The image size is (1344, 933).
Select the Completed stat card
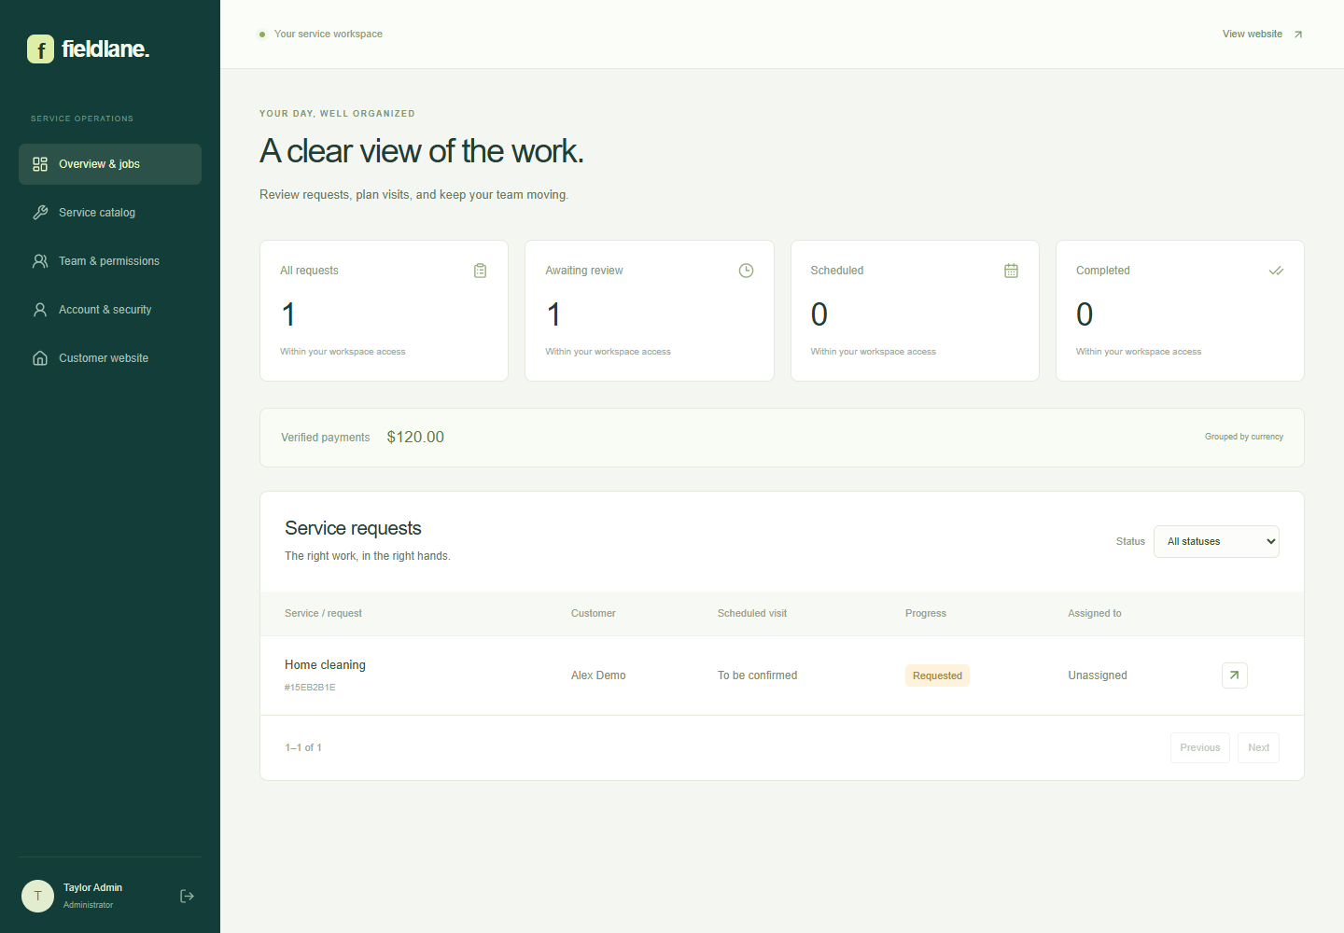(x=1180, y=311)
